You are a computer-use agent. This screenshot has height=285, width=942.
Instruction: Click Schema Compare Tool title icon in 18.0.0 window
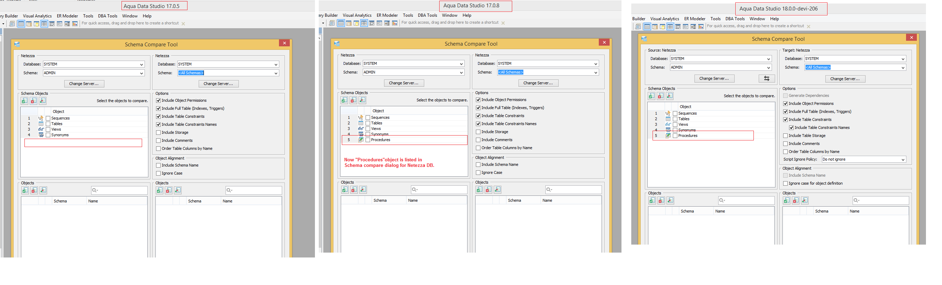click(x=644, y=39)
